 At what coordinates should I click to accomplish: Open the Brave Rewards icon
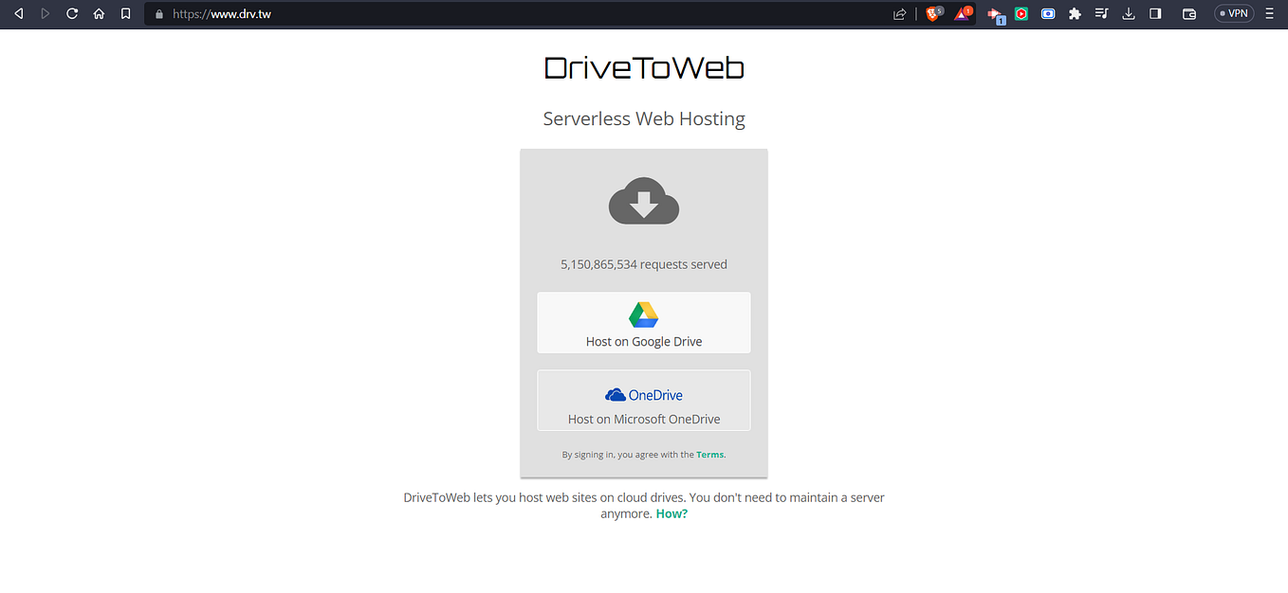(x=963, y=13)
